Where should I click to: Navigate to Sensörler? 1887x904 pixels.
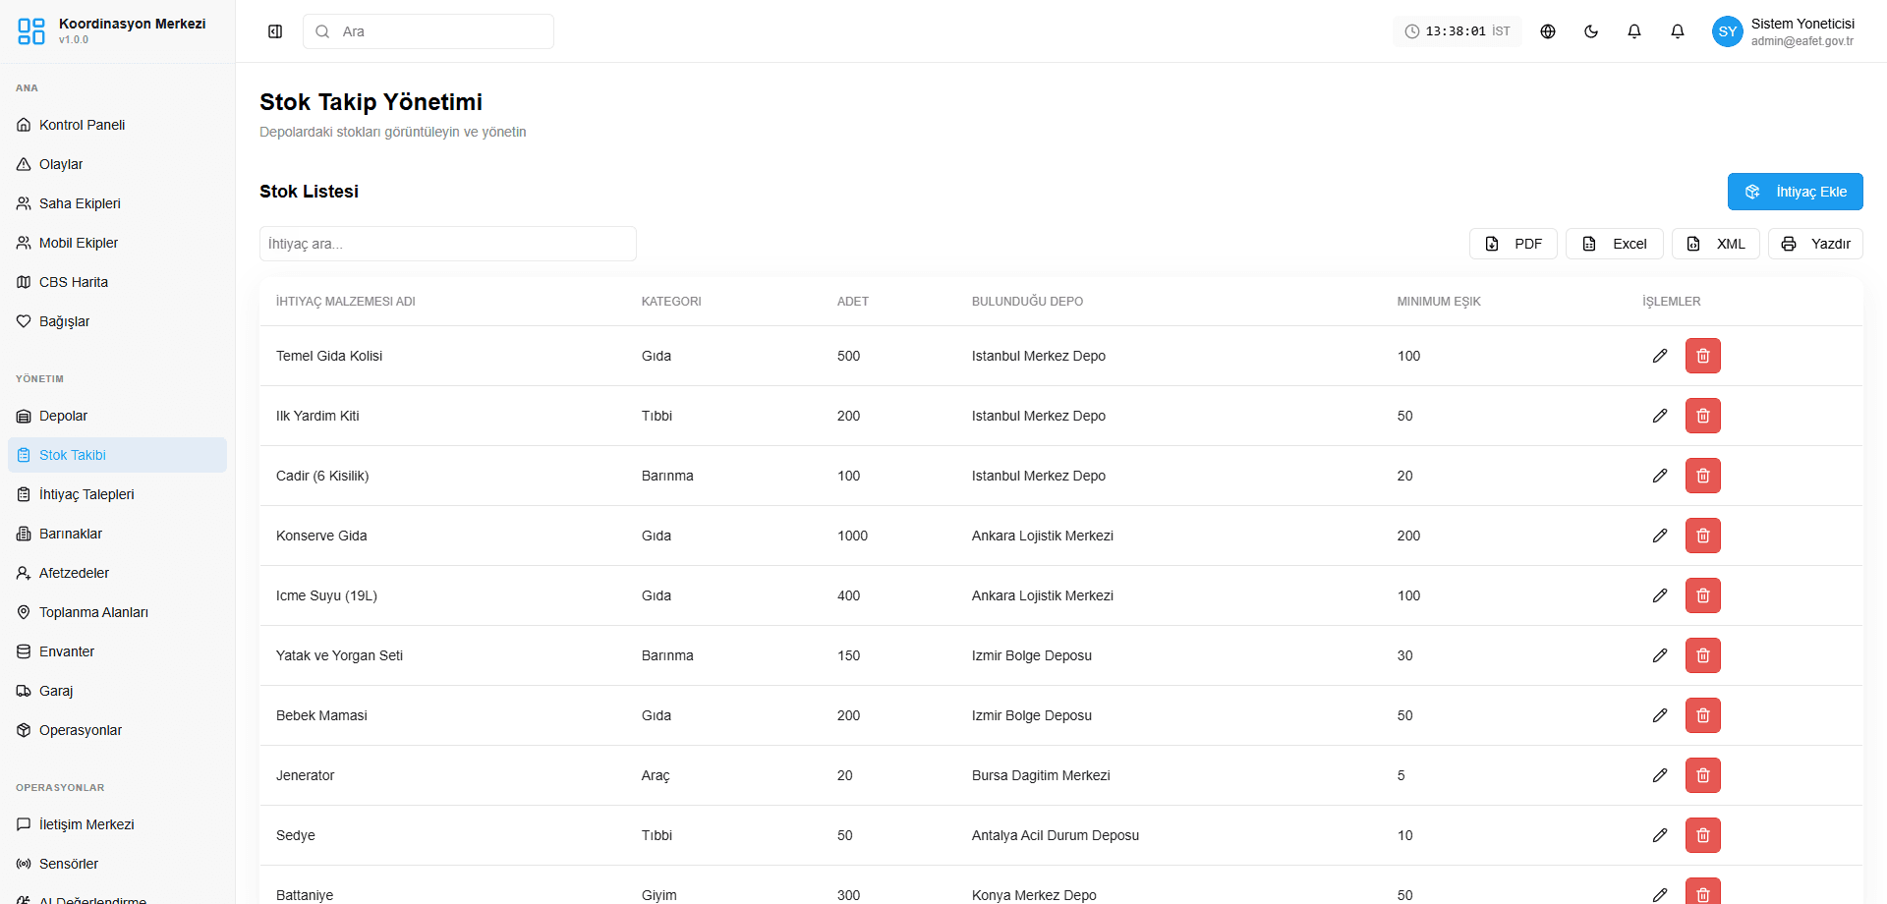click(117, 864)
